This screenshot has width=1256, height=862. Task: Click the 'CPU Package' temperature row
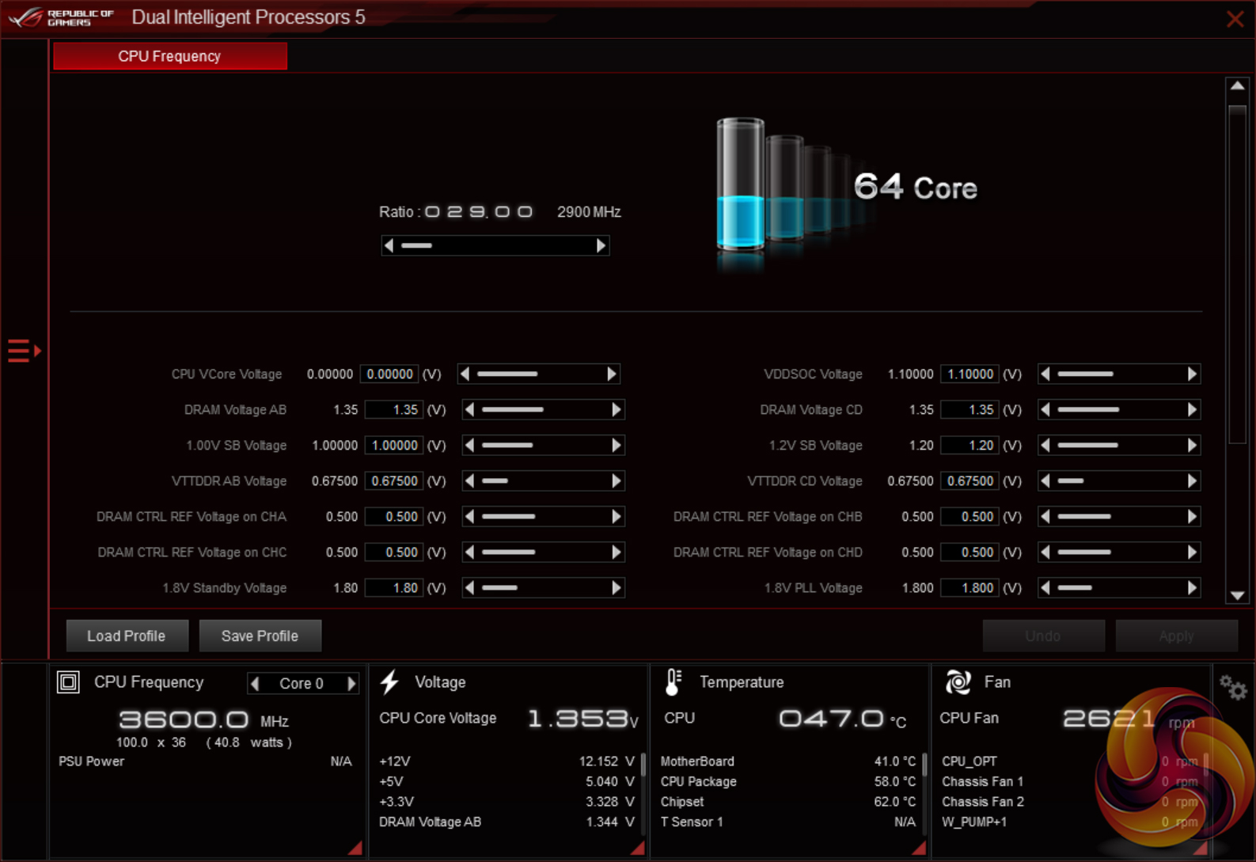787,781
